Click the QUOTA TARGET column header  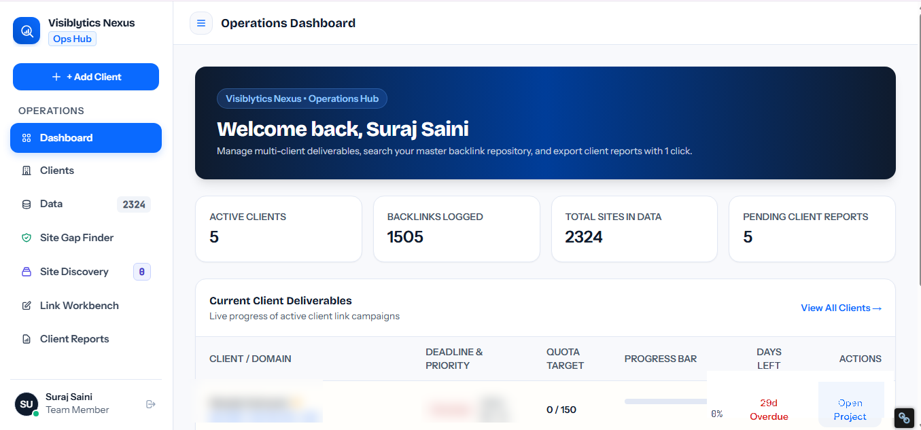pyautogui.click(x=566, y=359)
